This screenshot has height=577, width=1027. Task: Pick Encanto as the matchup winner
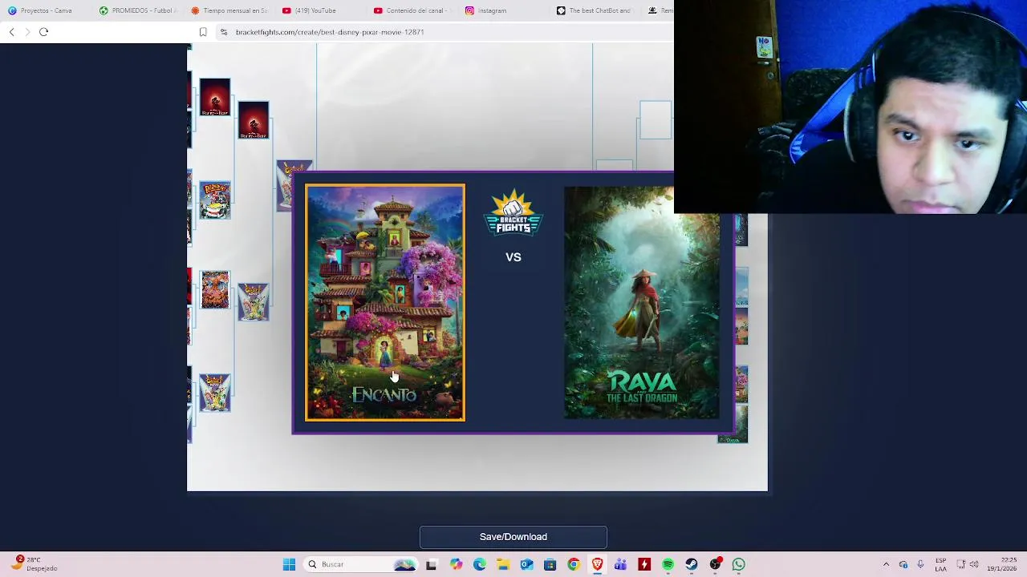pyautogui.click(x=385, y=303)
